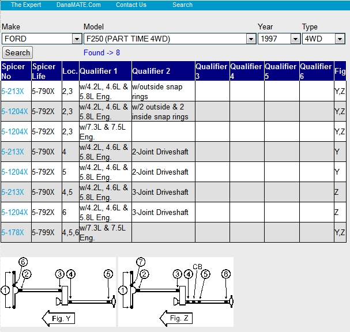Viewport: 350px width, 332px height.
Task: Open the 5-178X part link
Action: coord(13,232)
